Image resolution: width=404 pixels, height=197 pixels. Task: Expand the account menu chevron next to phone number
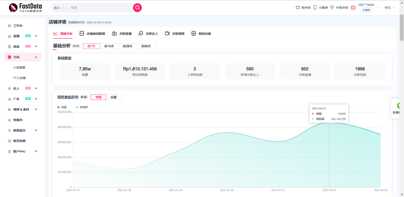point(379,8)
